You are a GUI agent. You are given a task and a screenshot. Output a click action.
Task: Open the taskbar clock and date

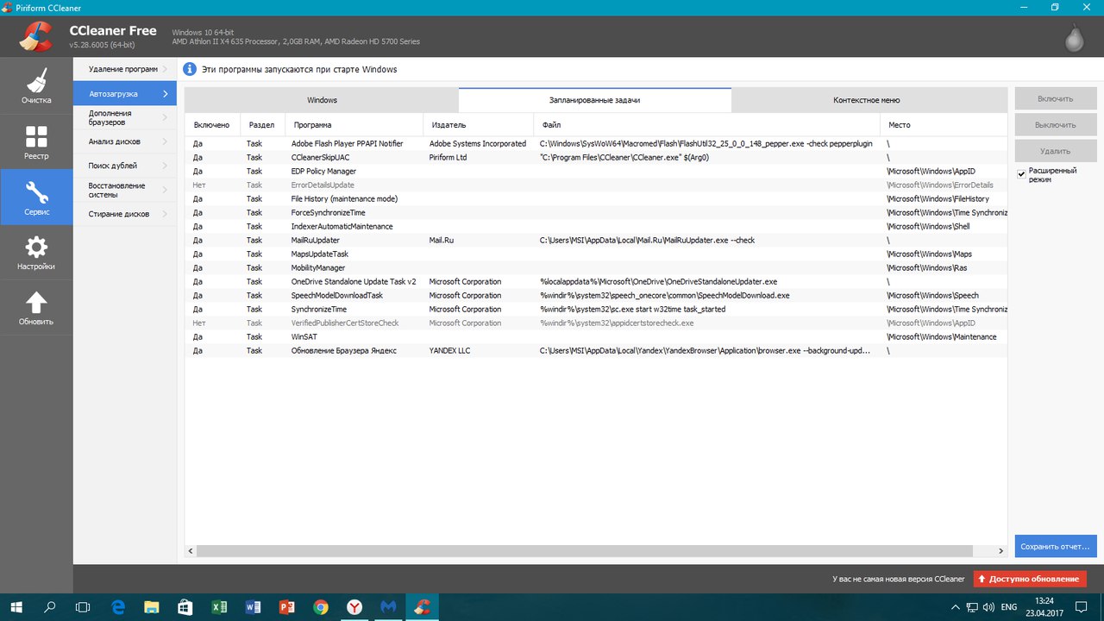(1044, 607)
